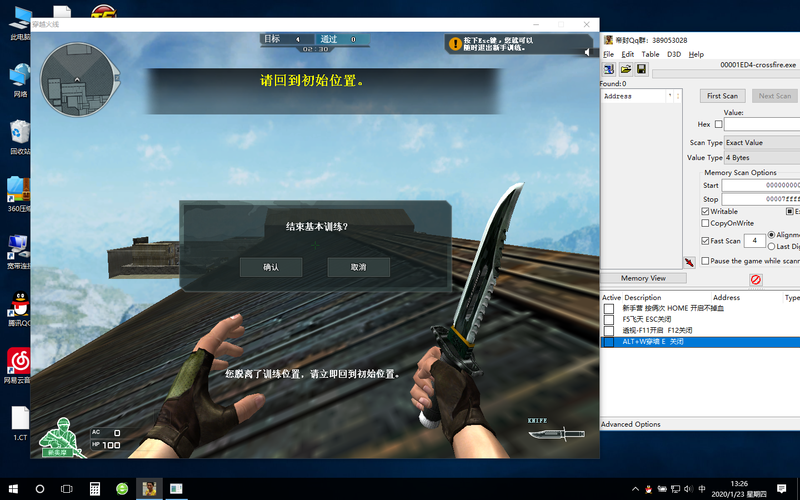Switch to the Cheat Engine taskbar icon
800x500 pixels.
[x=149, y=489]
